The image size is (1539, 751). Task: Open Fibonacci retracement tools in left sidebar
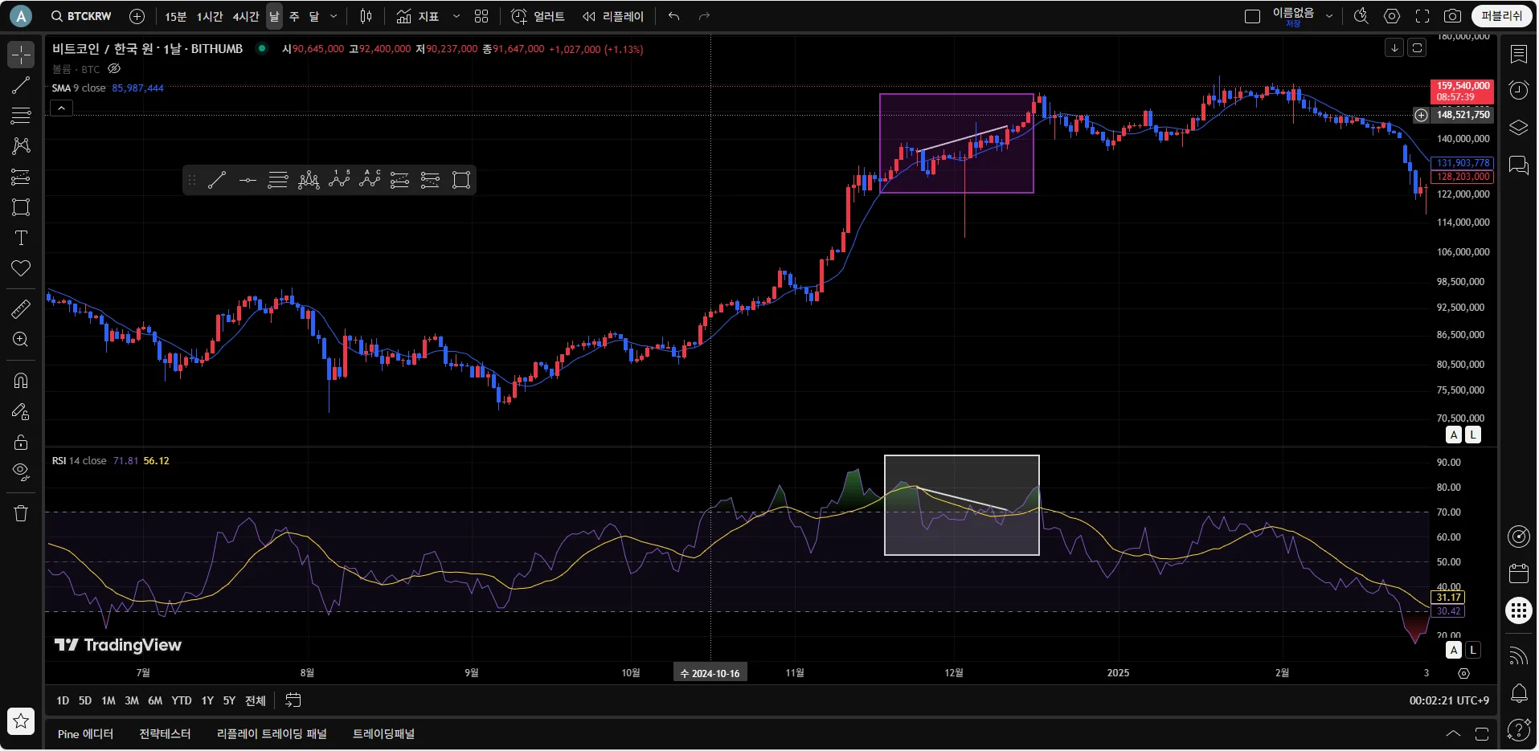(21, 116)
